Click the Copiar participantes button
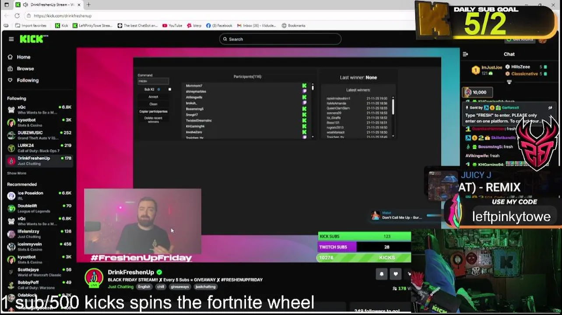The image size is (562, 315). point(153,112)
